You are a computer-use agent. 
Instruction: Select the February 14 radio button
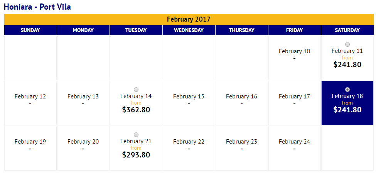click(x=136, y=90)
